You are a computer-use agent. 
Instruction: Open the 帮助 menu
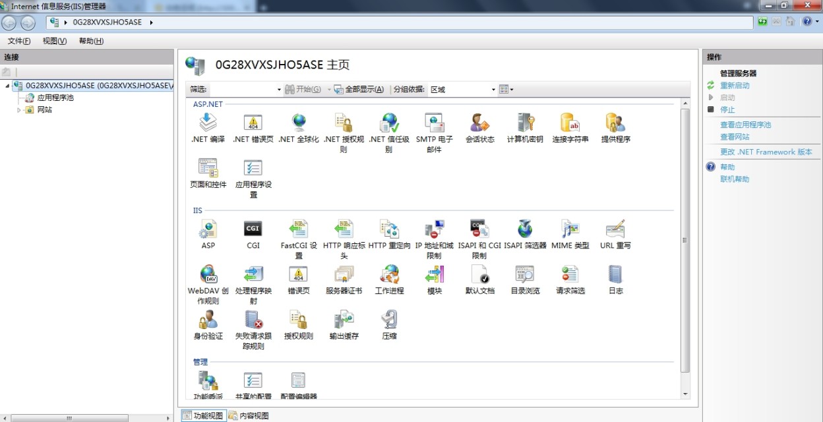pos(91,41)
